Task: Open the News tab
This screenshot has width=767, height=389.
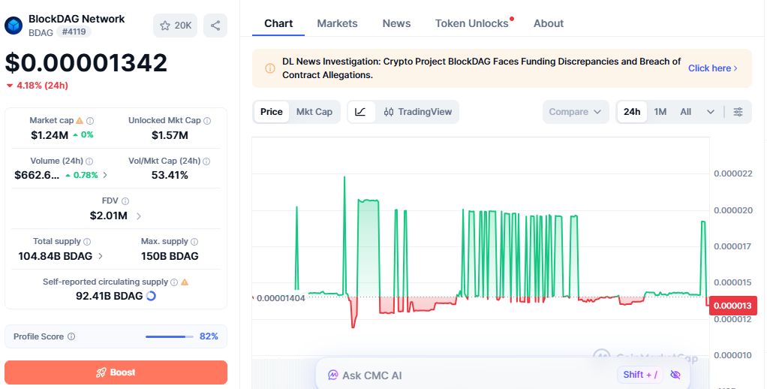Action: pyautogui.click(x=397, y=23)
